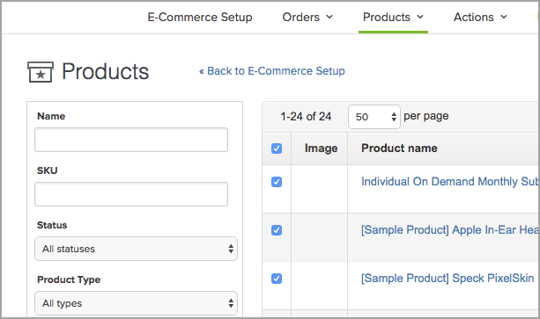
Task: Click the Products page heading
Action: pos(106,71)
